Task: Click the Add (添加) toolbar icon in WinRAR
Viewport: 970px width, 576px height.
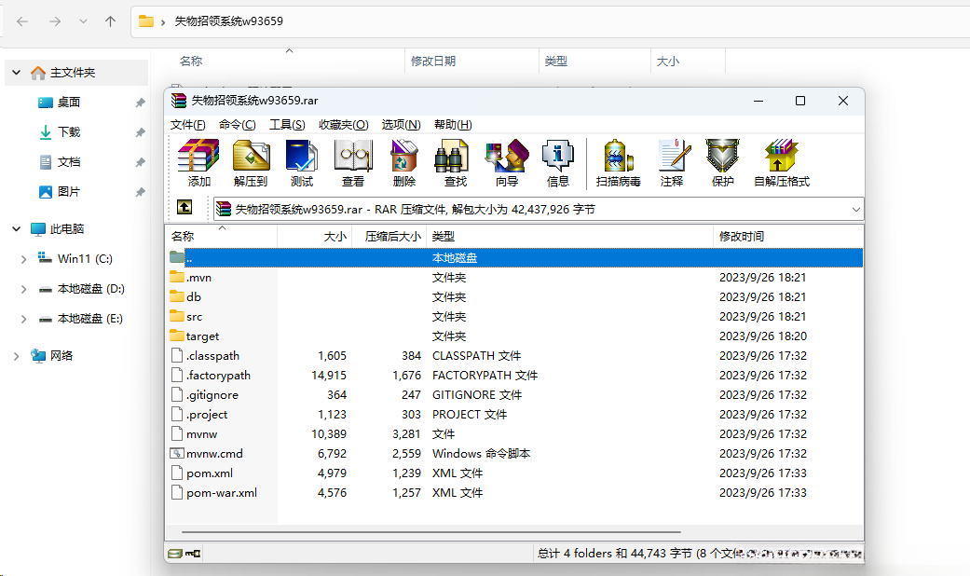Action: tap(198, 163)
